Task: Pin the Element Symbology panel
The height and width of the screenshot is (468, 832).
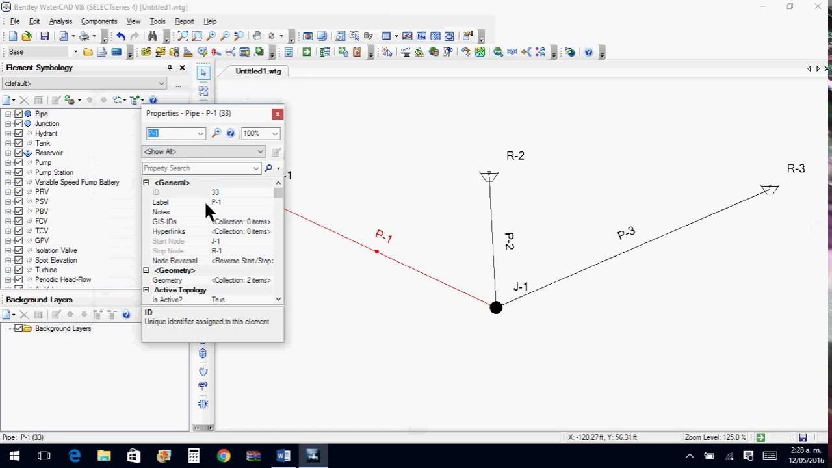Action: click(x=170, y=68)
